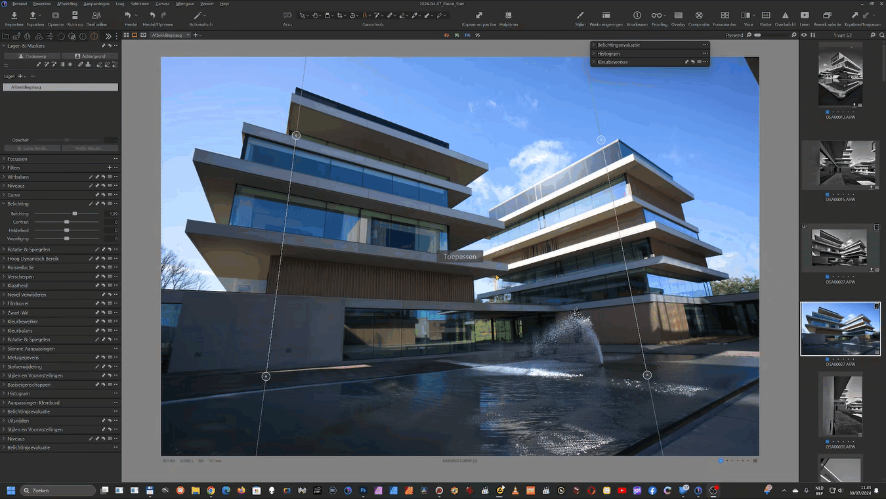The image size is (886, 499).
Task: Open the Bestand menu
Action: pyautogui.click(x=20, y=4)
